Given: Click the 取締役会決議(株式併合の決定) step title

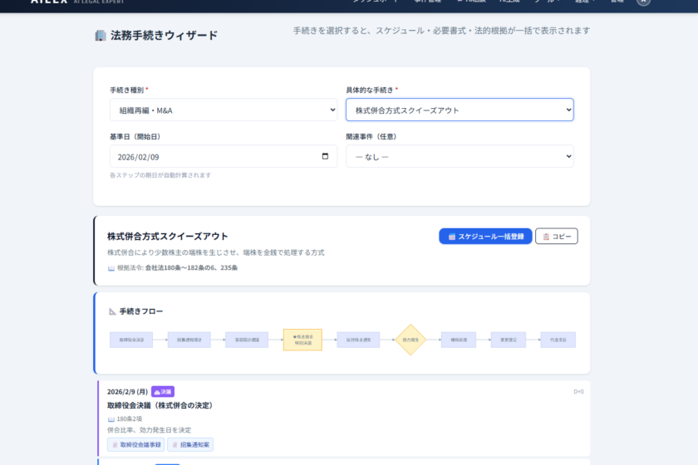Looking at the screenshot, I should coord(160,405).
